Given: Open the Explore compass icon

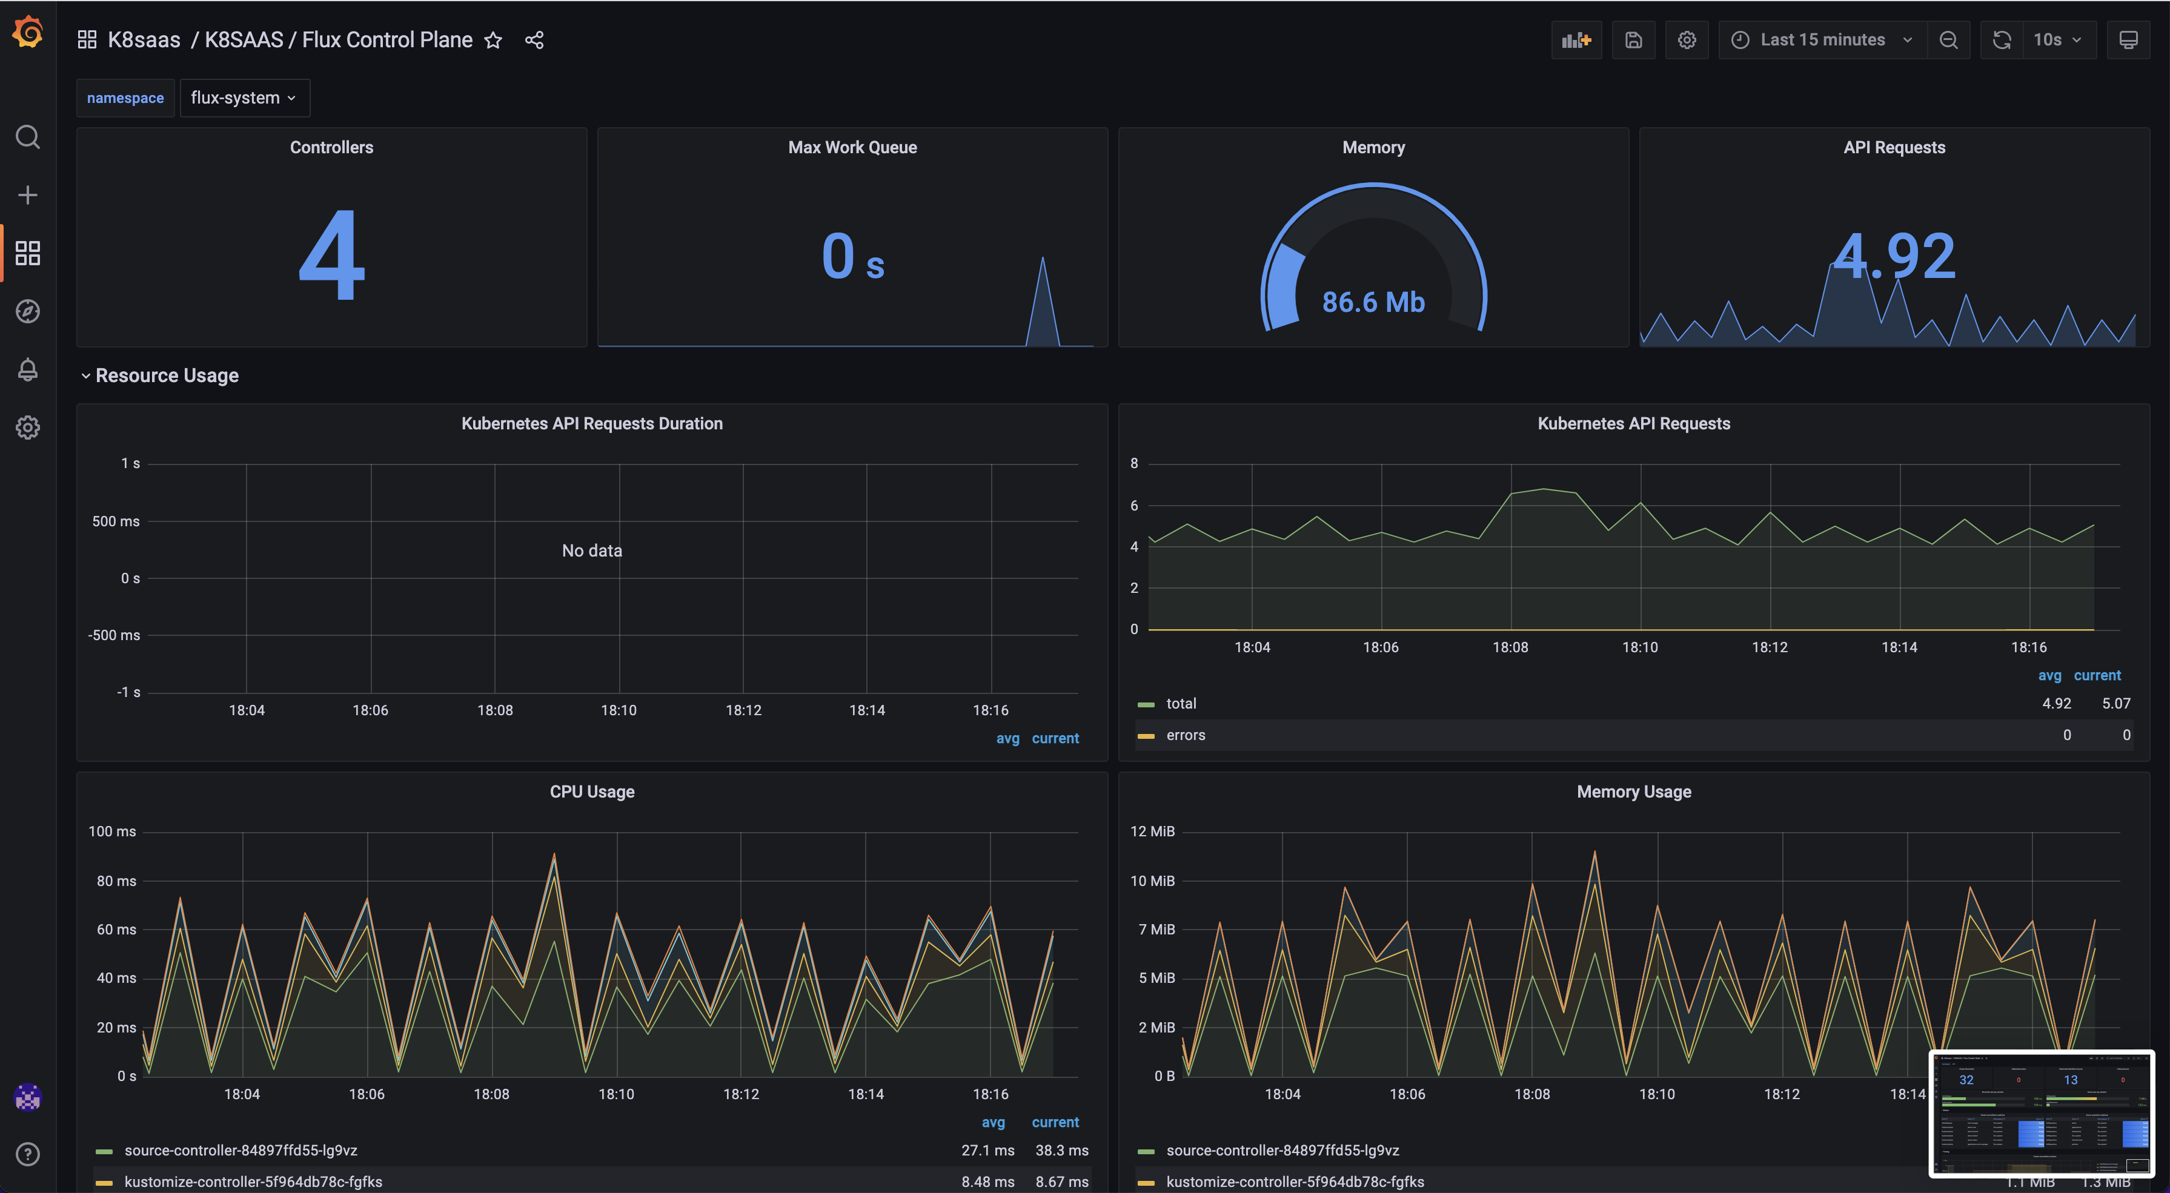Looking at the screenshot, I should point(28,311).
